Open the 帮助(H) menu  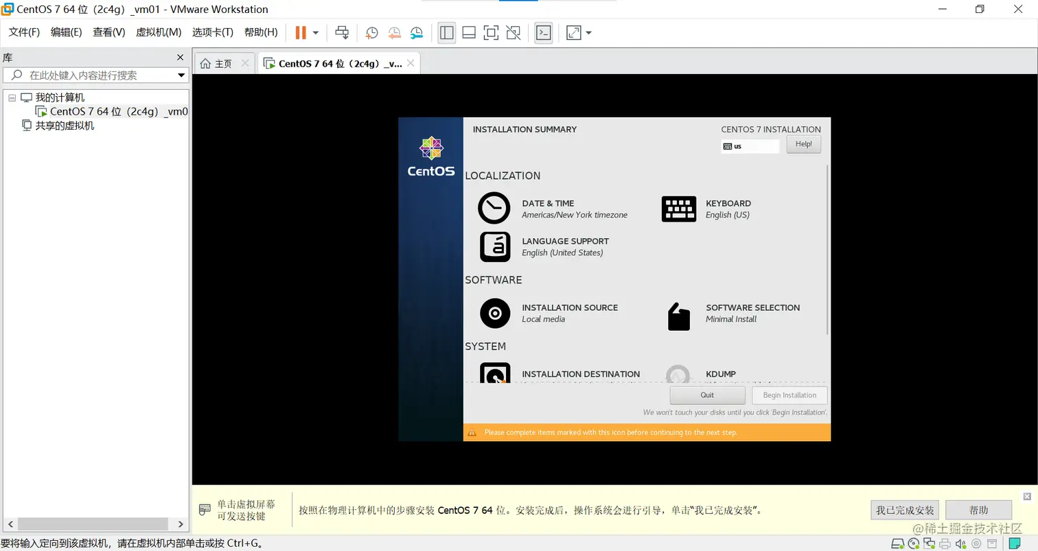pyautogui.click(x=261, y=32)
